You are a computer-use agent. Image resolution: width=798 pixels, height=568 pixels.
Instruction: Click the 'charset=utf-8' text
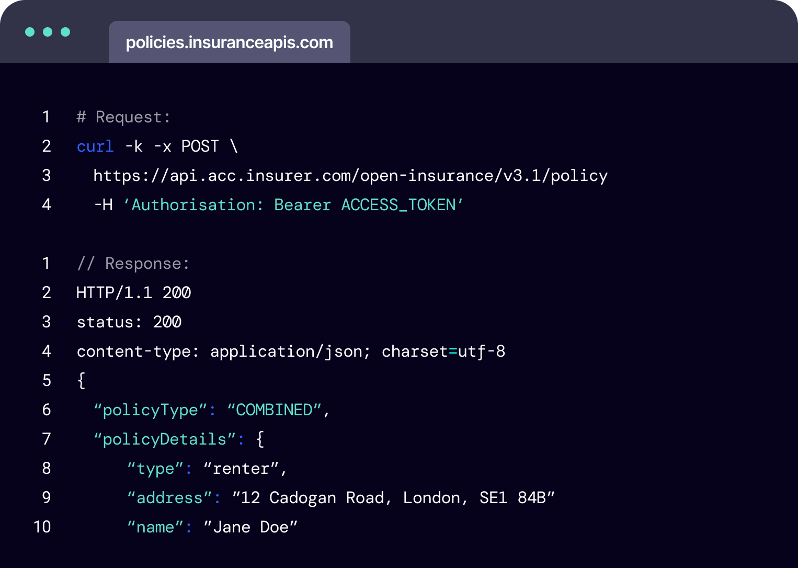tap(443, 351)
